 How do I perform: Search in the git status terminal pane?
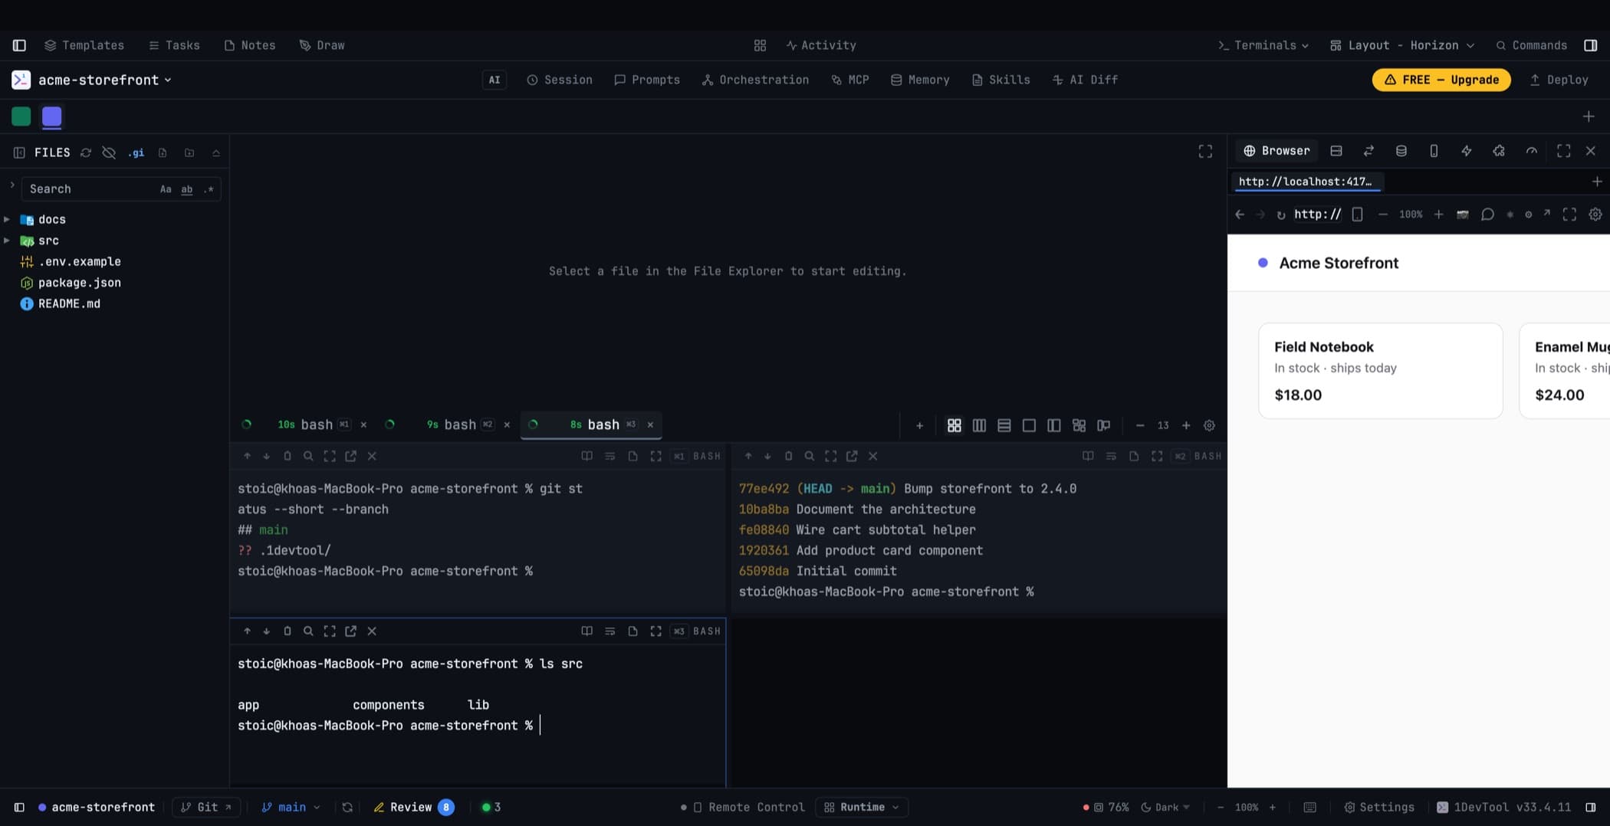click(x=308, y=456)
